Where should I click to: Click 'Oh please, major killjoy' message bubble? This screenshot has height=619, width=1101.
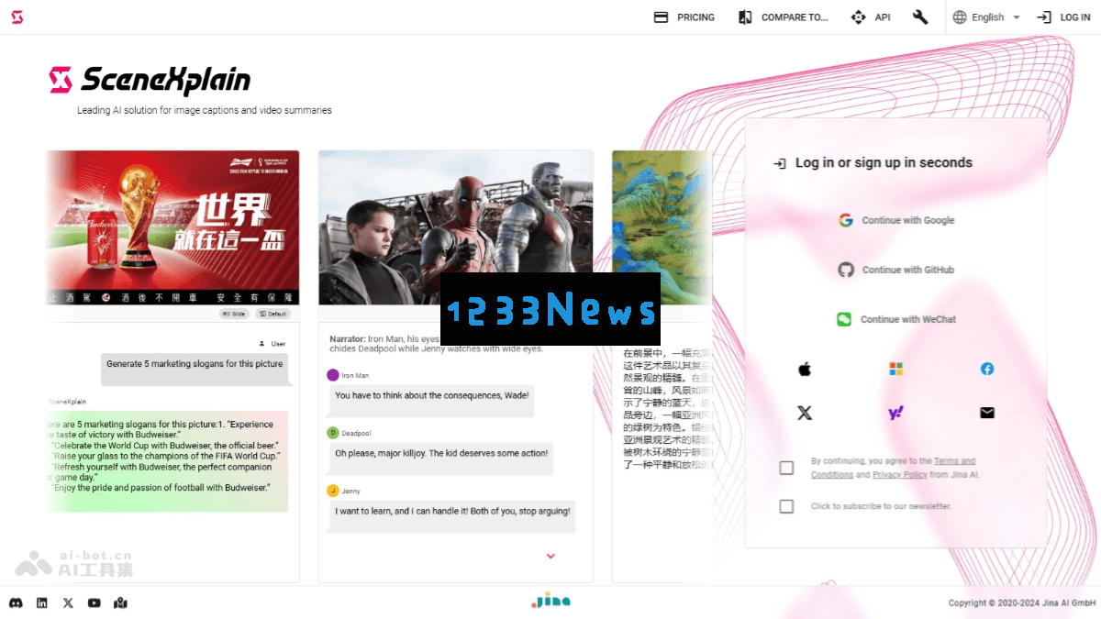[x=441, y=458]
